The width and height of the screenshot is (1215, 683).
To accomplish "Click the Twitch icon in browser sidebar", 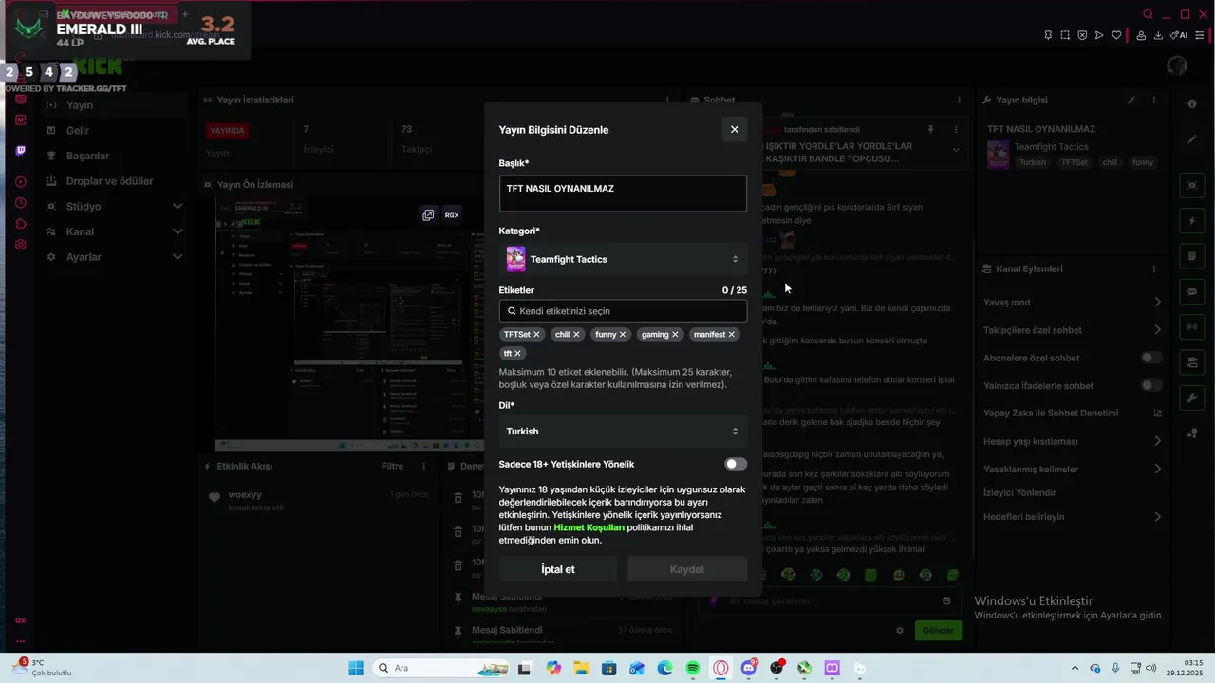I will click(x=21, y=151).
